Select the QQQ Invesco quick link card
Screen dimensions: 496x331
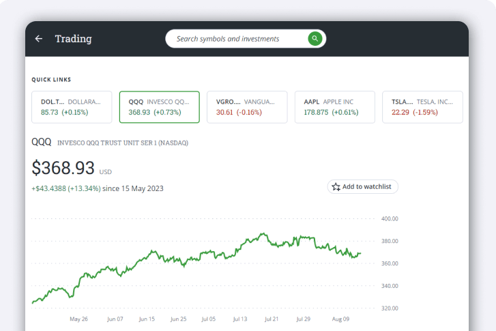tap(159, 107)
